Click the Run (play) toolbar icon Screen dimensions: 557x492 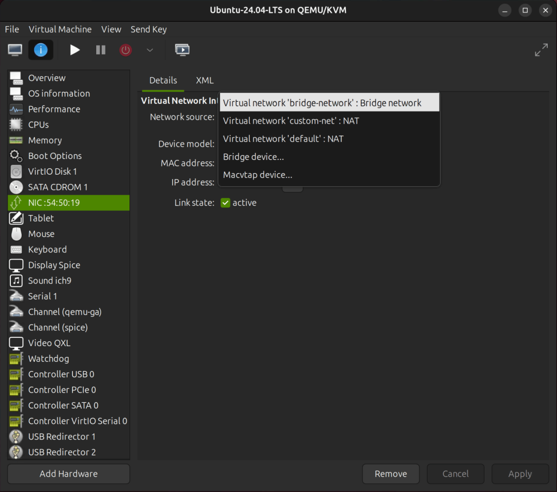(75, 50)
